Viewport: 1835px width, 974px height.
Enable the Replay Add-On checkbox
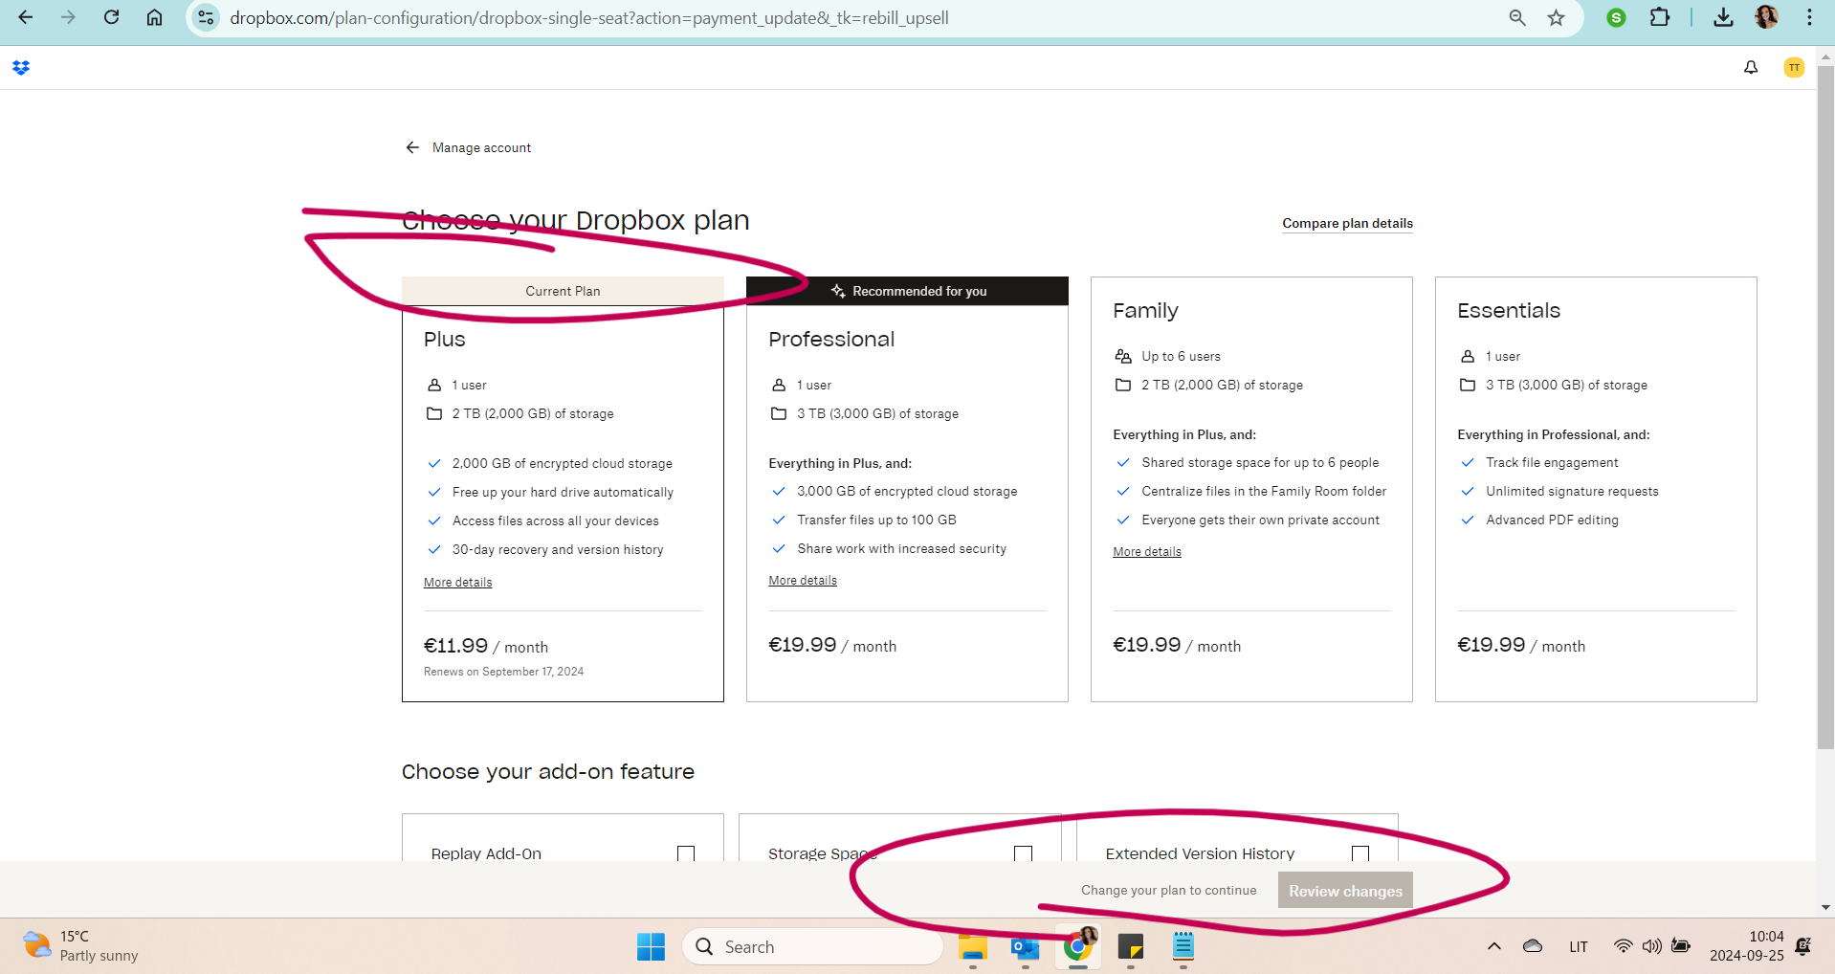[685, 852]
